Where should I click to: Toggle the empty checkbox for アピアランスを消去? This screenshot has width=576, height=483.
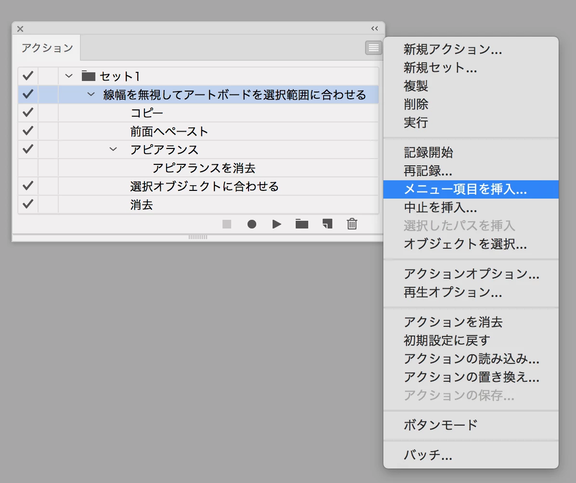tap(28, 168)
